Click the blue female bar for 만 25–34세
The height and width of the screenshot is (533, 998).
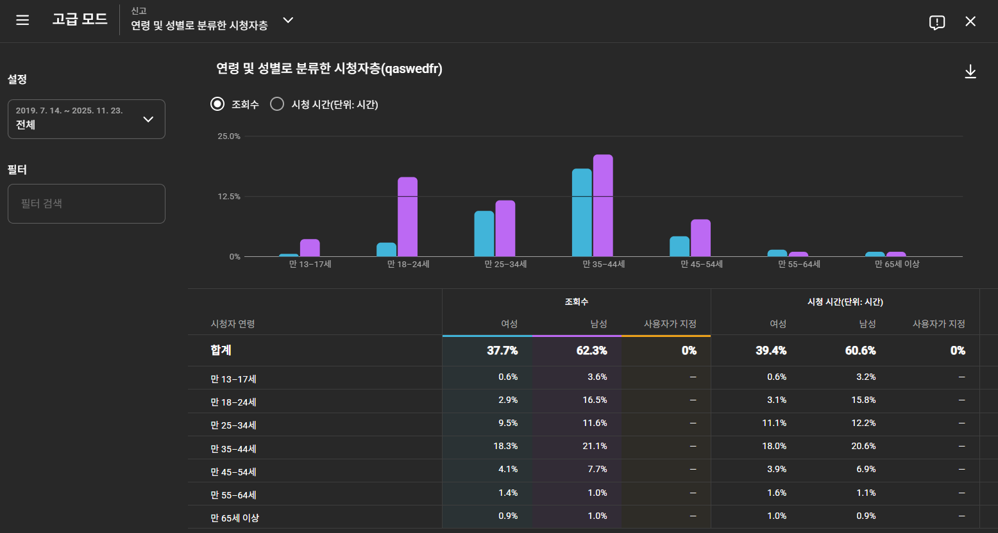pos(484,234)
